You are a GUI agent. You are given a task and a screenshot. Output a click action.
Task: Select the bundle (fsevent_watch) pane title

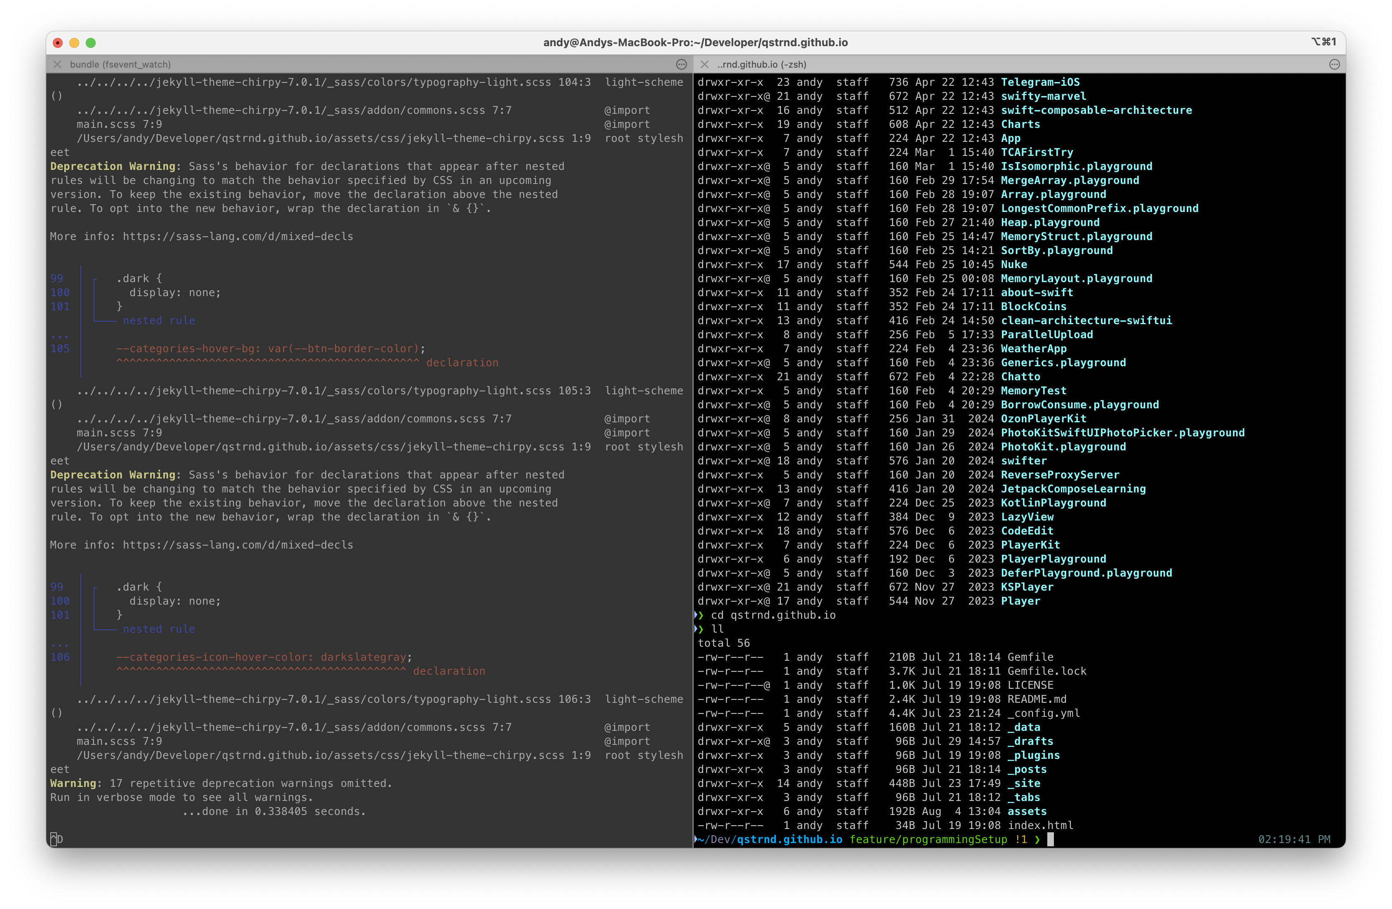(x=120, y=64)
